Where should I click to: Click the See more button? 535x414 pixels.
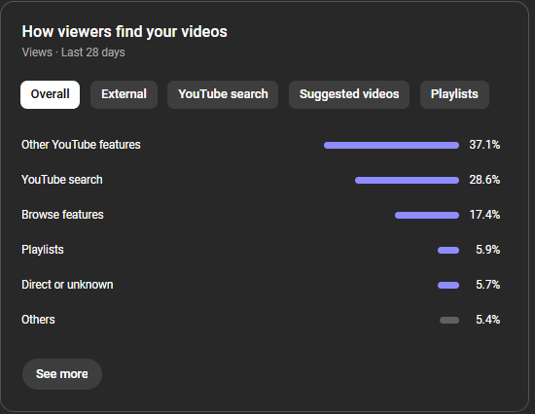click(62, 374)
